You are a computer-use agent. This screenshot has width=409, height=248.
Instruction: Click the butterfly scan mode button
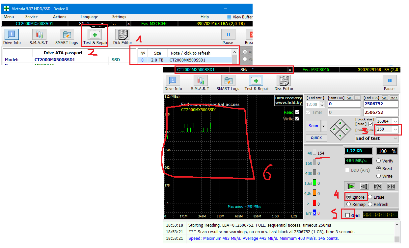click(x=391, y=186)
